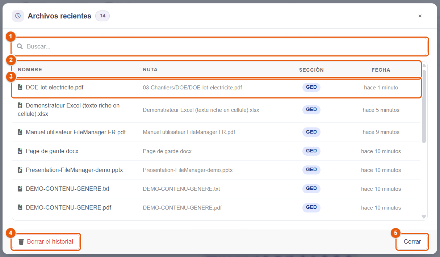Click Borrar el historial button
Screen dimensions: 440x257
click(x=46, y=242)
